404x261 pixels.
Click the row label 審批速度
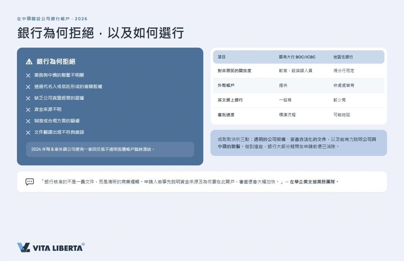(226, 115)
